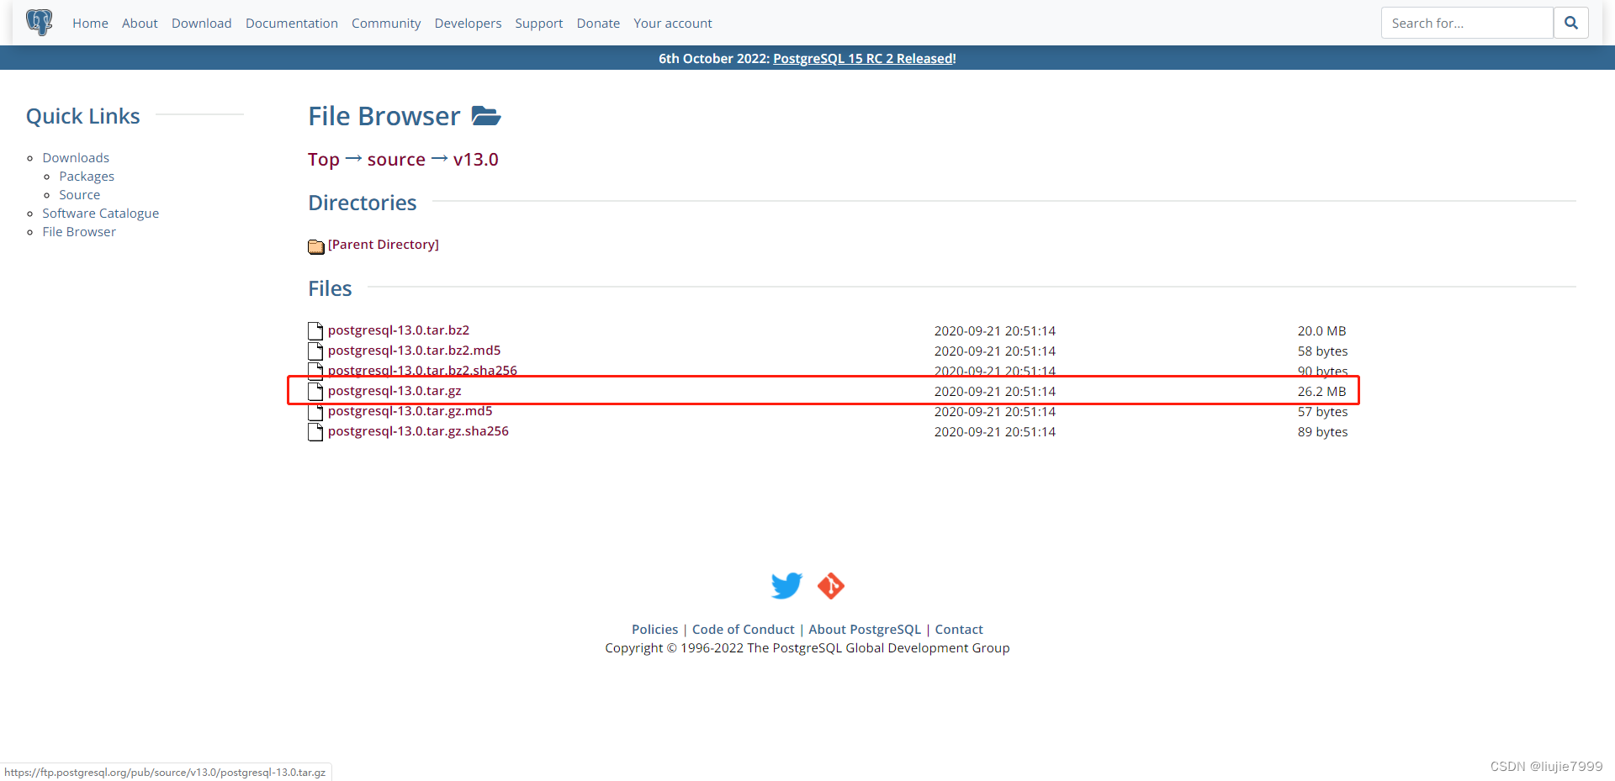1615x781 pixels.
Task: Open the PostgreSQL 15 RC 2 Released announcement
Action: (864, 58)
